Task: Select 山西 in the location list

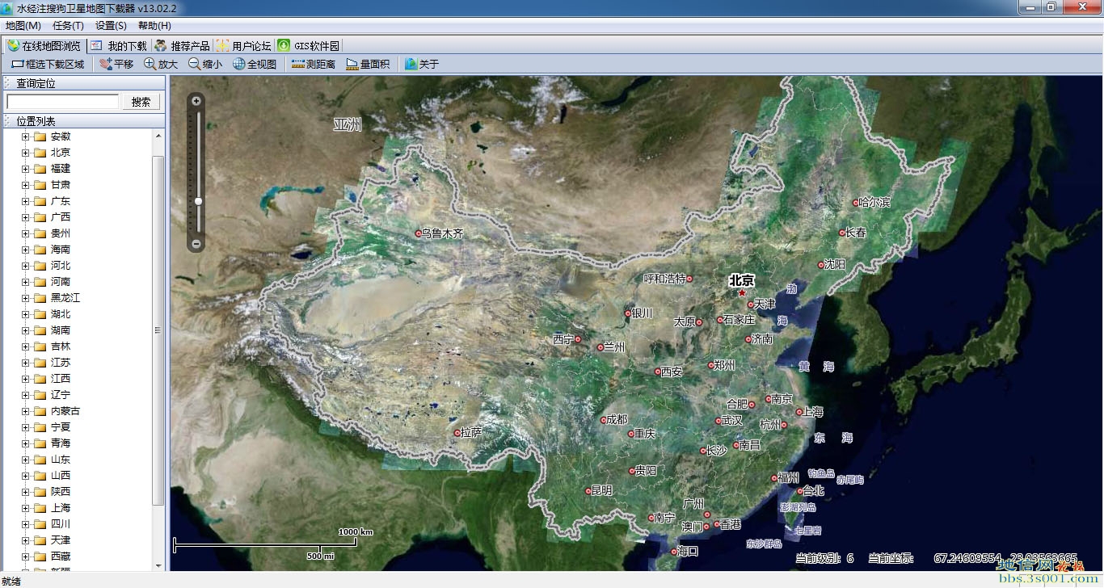Action: (61, 476)
